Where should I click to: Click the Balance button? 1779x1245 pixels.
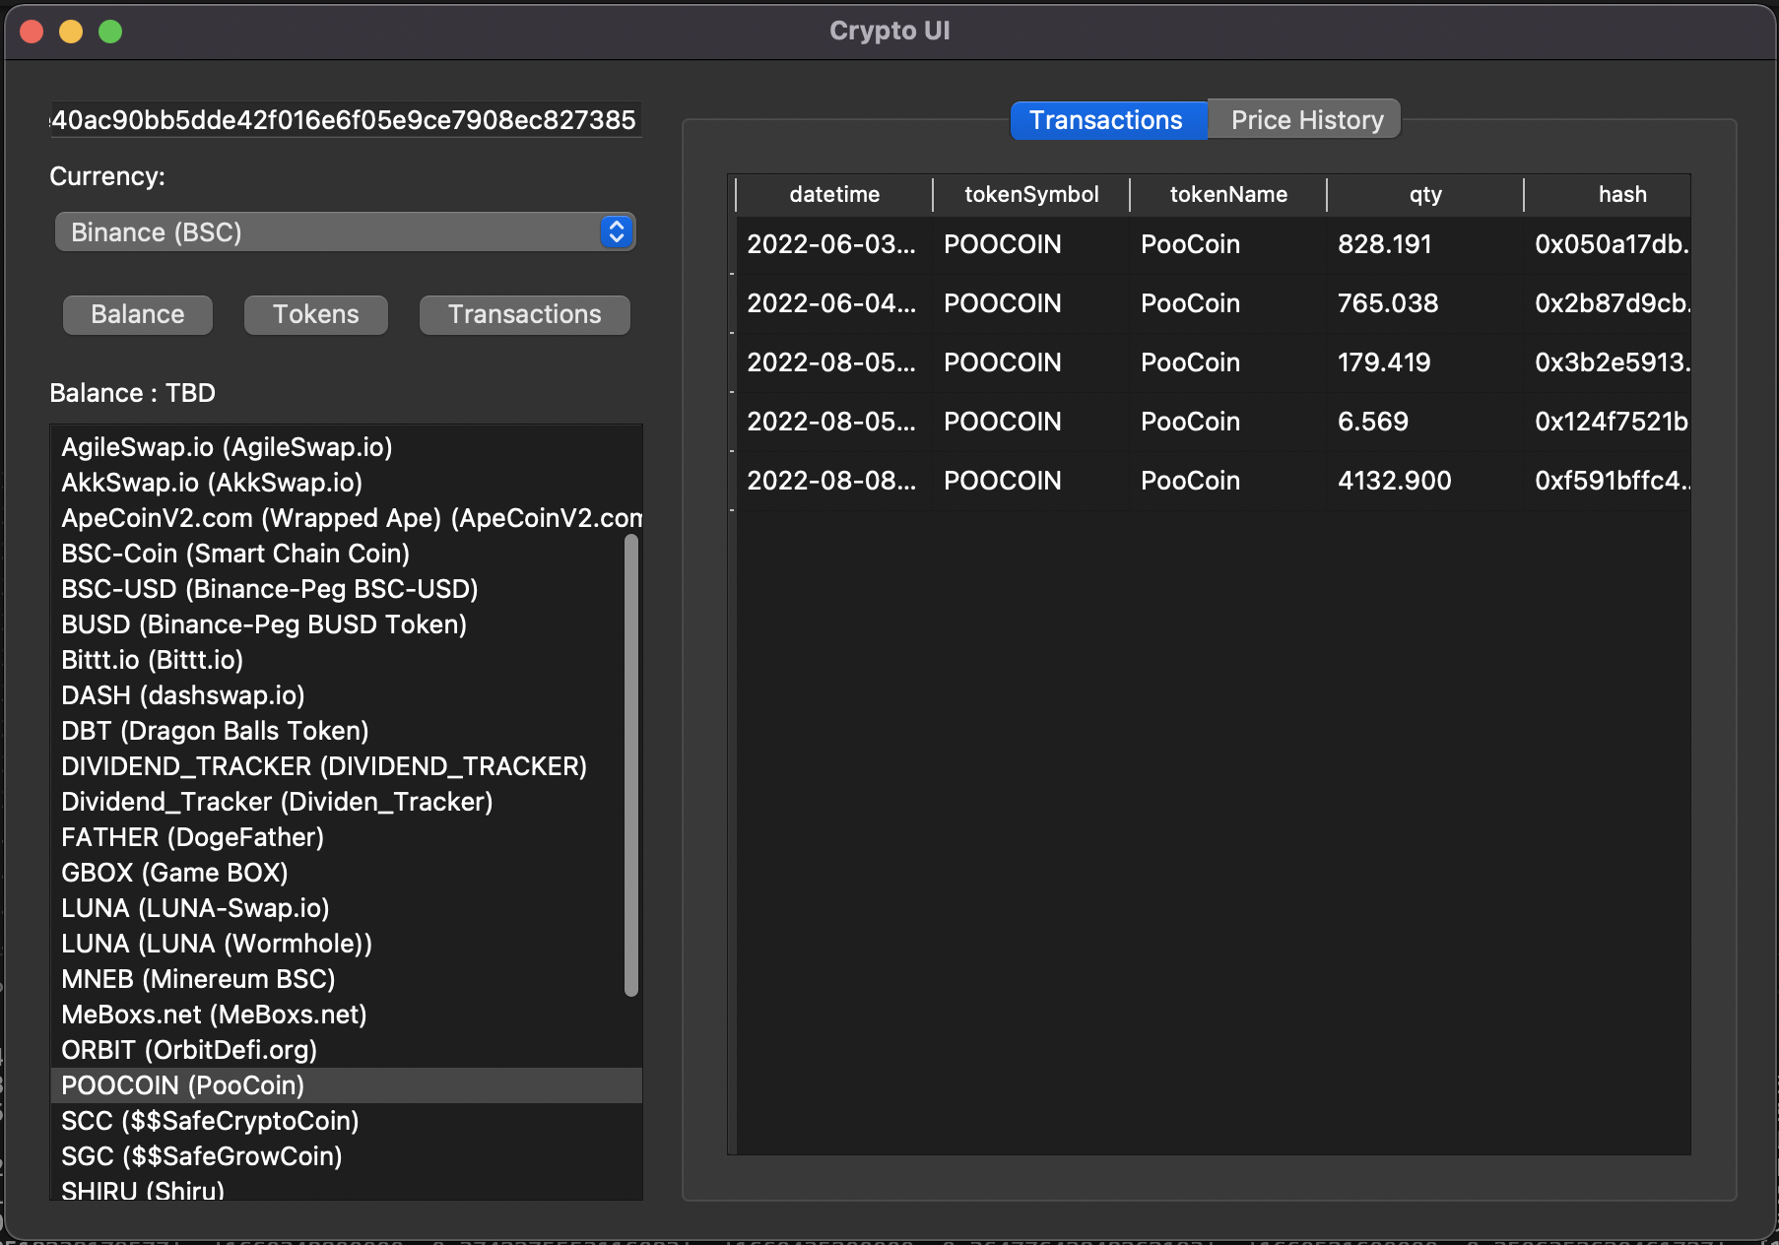(x=138, y=314)
